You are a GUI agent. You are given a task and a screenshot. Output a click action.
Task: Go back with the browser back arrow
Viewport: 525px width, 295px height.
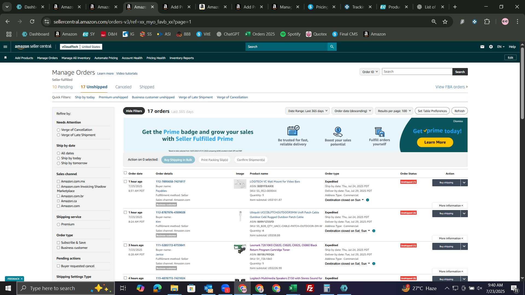(x=8, y=22)
